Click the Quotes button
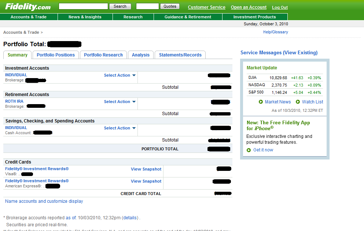This screenshot has width=364, height=231. 170,6
